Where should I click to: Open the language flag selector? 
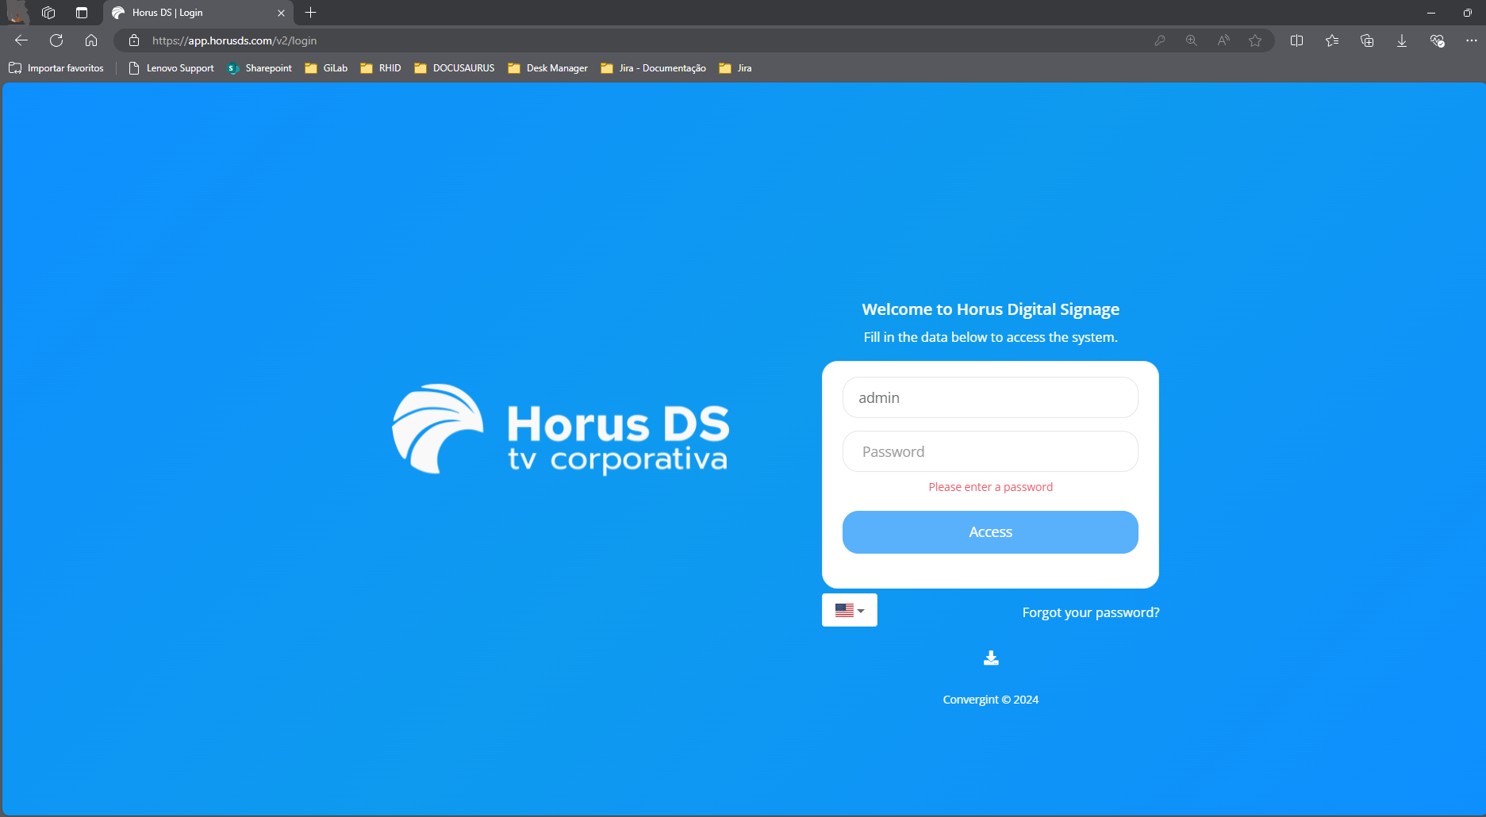(x=849, y=610)
